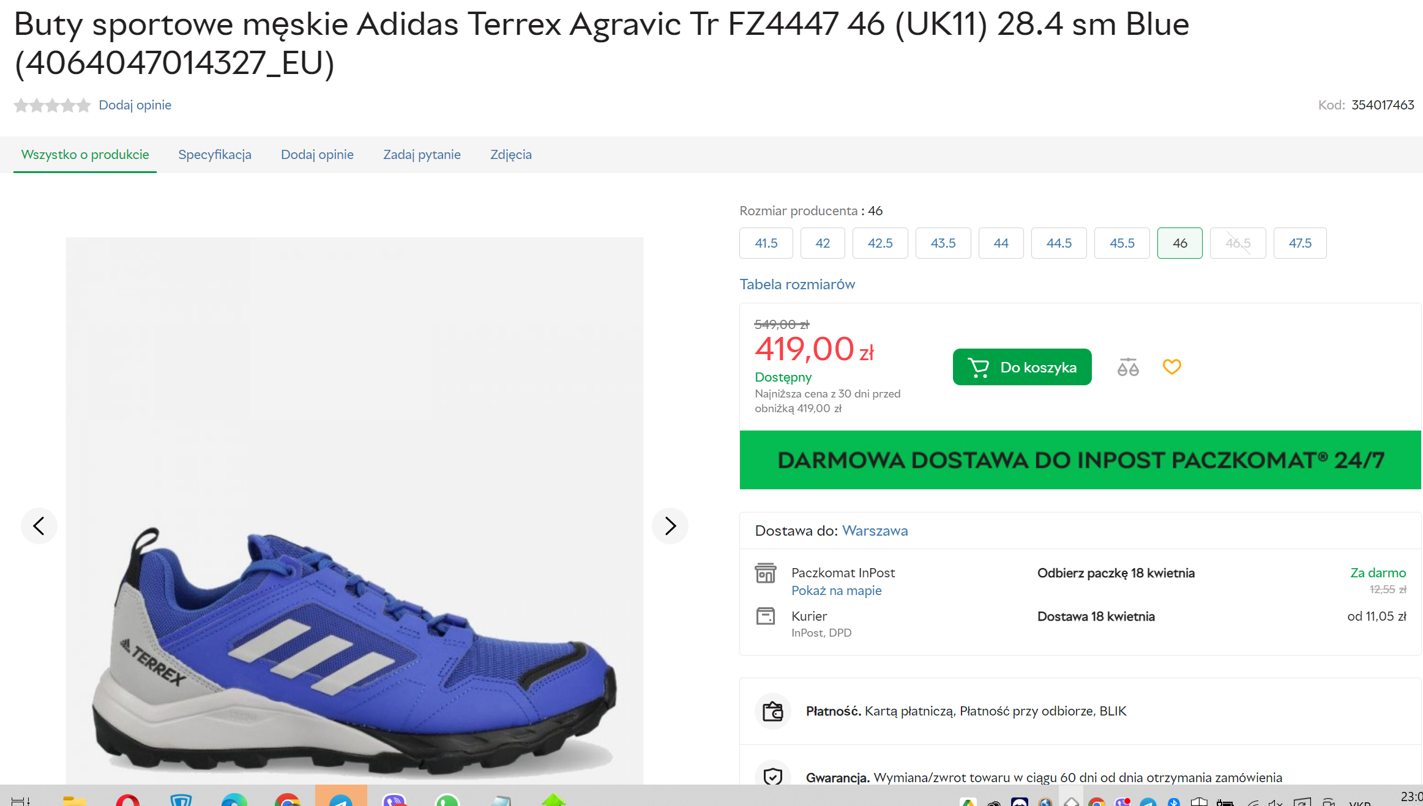1423x806 pixels.
Task: Click Dodaj opinie link beside stars
Action: coord(135,105)
